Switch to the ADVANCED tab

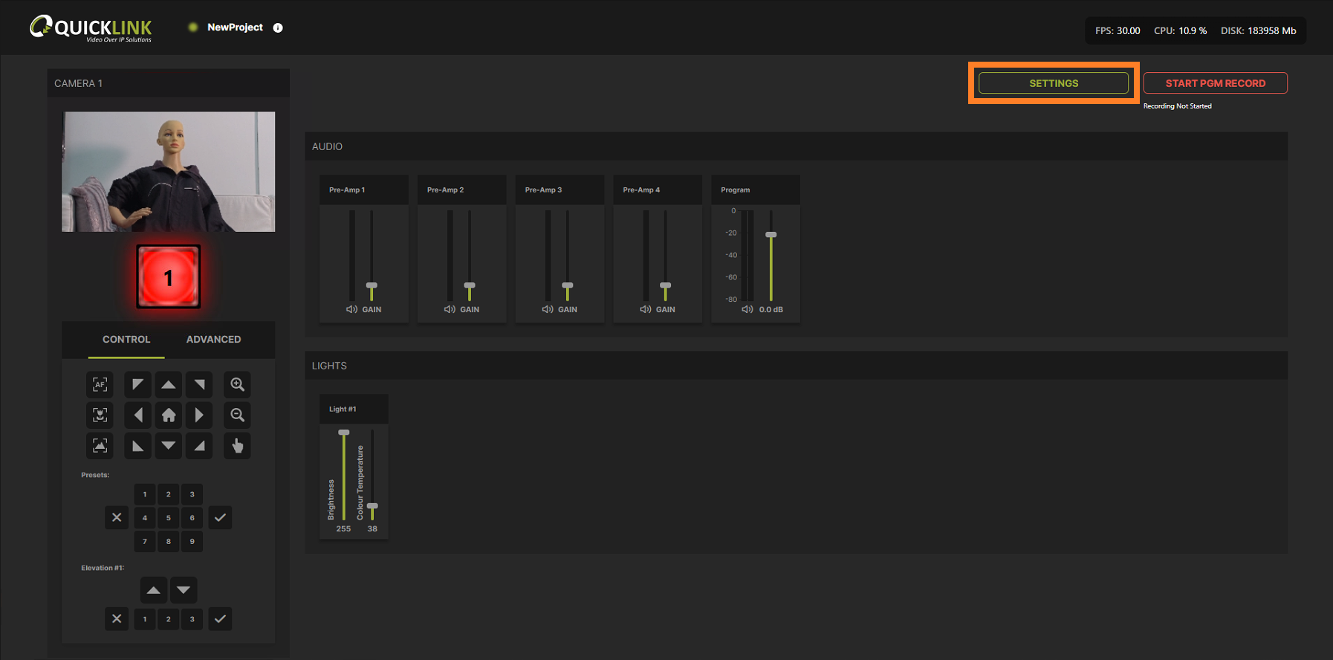(x=214, y=340)
